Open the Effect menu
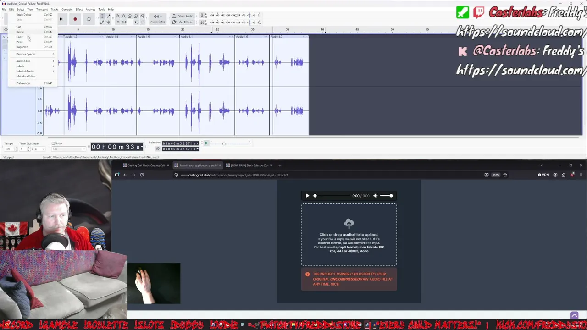Screen dimensions: 587x330 (x=79, y=9)
